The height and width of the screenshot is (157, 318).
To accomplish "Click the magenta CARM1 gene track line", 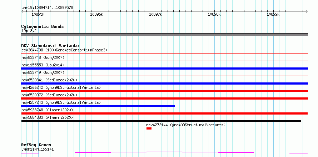I will click(165, 152).
